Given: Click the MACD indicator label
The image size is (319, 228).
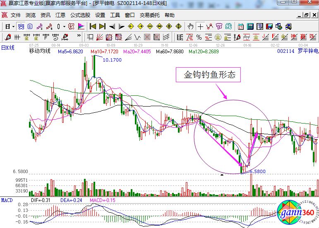Looking at the screenshot, I should click(x=6, y=200).
